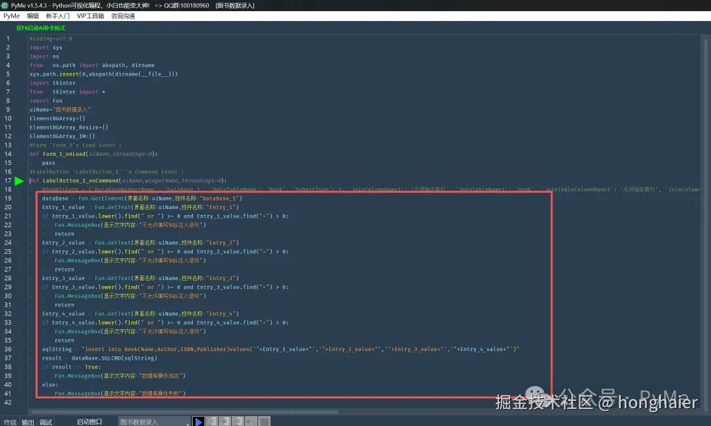
Task: Click the green arrow marker at line 17
Action: coord(19,181)
